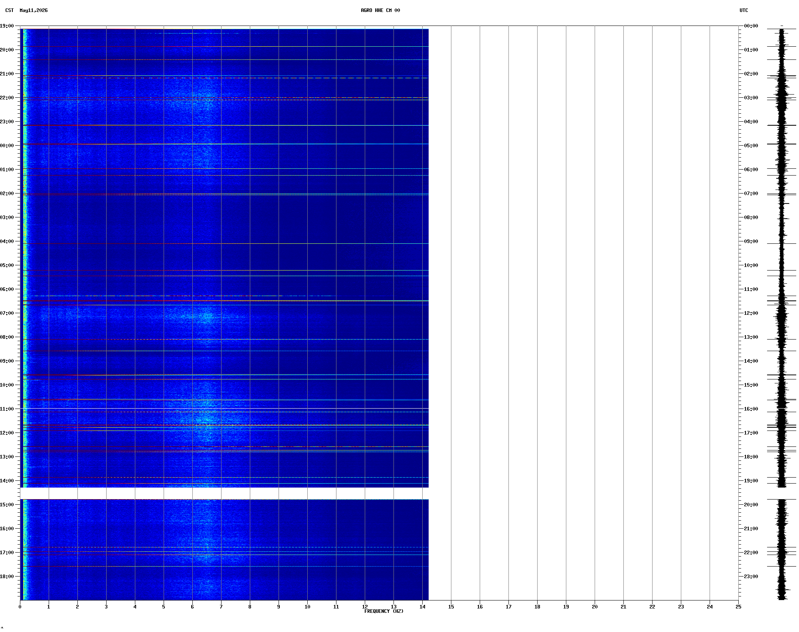
Task: Select the 03:00 UTC time tick
Action: [751, 98]
